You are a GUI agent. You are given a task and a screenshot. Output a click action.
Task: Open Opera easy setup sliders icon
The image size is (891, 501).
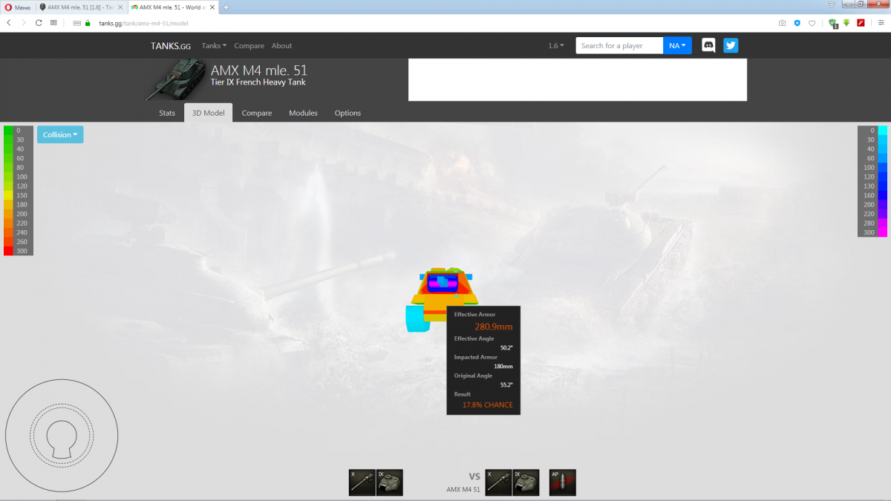pos(881,23)
